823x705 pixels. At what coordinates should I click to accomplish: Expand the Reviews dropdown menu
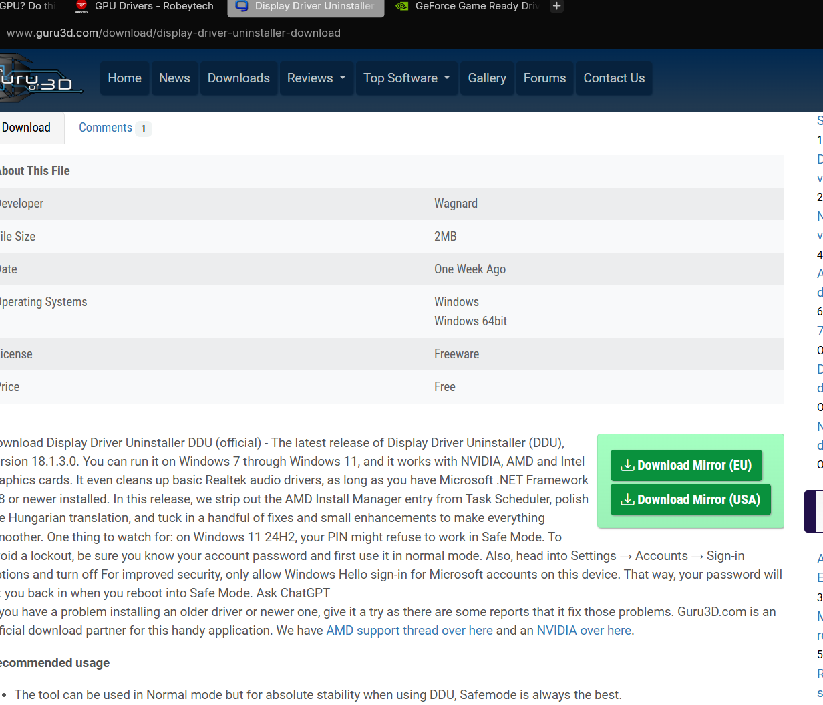coord(317,78)
